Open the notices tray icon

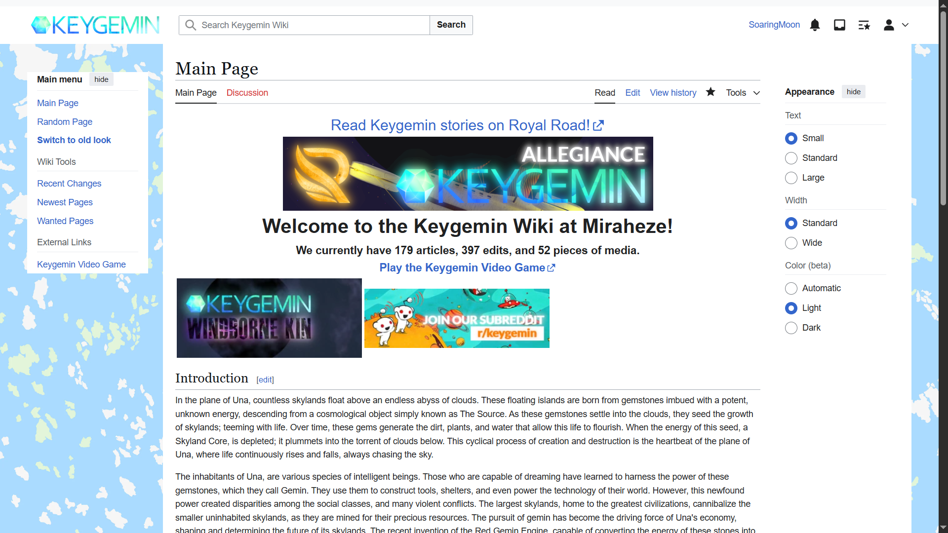[x=839, y=25]
